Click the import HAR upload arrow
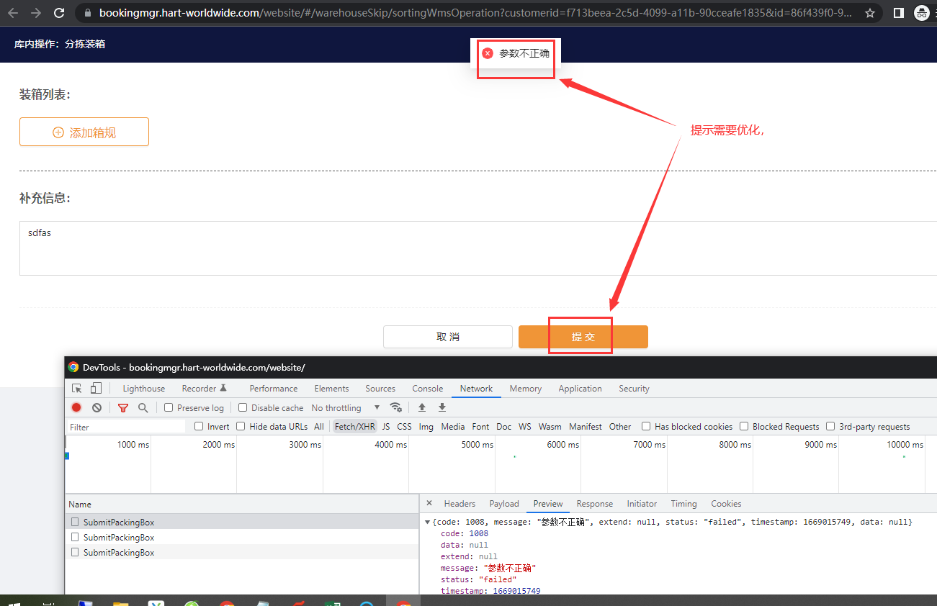Image resolution: width=937 pixels, height=606 pixels. [422, 407]
